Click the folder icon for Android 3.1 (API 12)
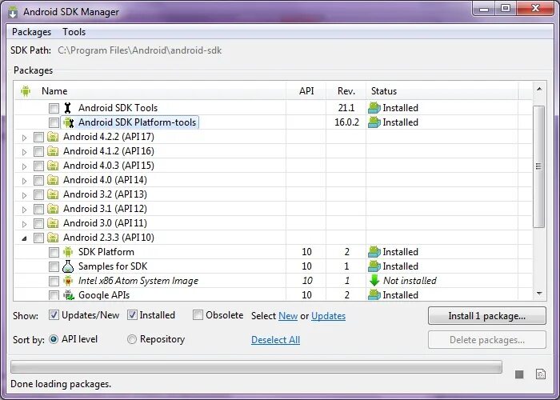This screenshot has width=560, height=400. 53,209
